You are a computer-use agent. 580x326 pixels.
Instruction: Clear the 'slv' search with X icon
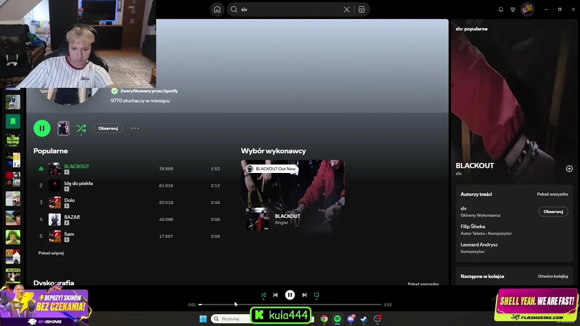point(347,10)
